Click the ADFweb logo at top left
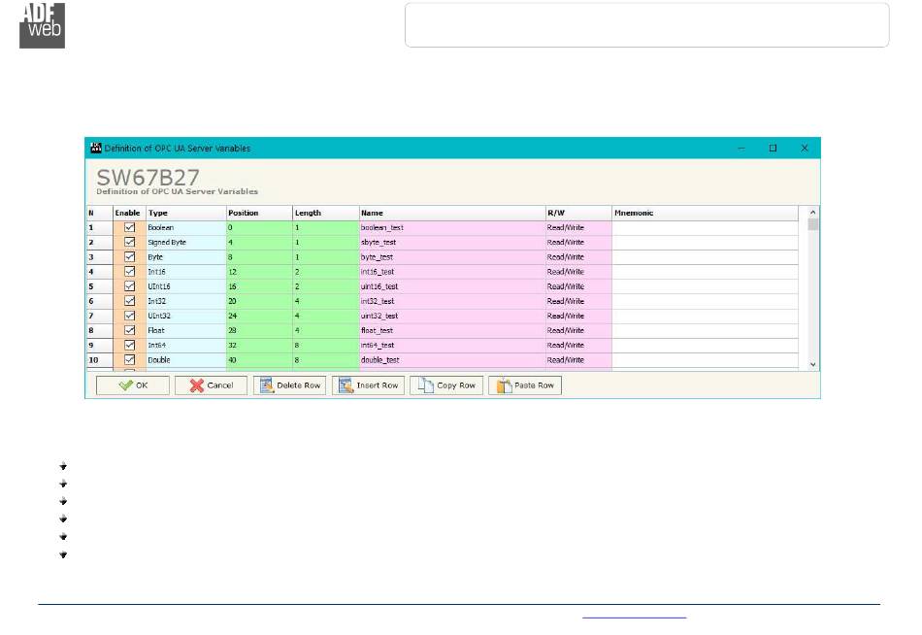The image size is (922, 635). [x=42, y=25]
